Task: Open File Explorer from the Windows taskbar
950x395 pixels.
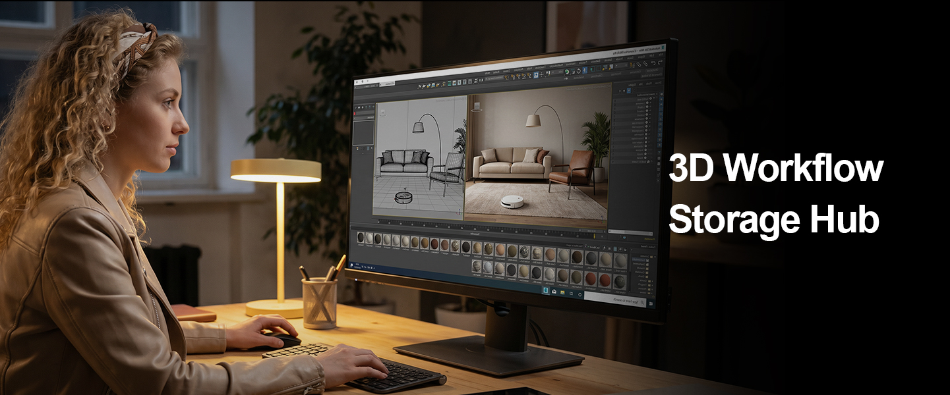Action: point(562,292)
